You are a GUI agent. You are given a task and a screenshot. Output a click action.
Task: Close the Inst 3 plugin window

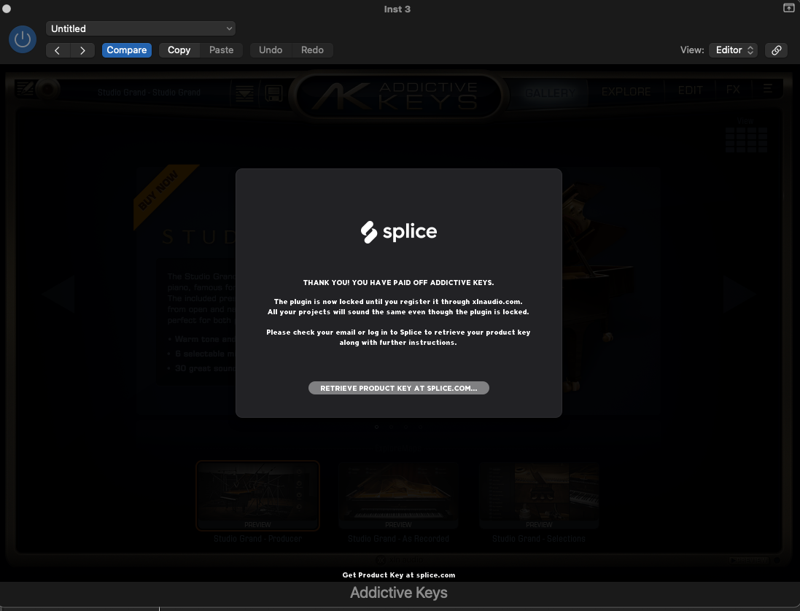click(x=7, y=9)
